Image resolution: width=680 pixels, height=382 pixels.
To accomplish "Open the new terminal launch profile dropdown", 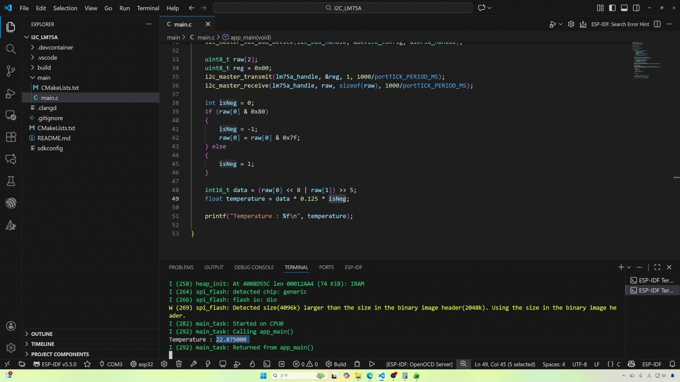I will point(629,267).
